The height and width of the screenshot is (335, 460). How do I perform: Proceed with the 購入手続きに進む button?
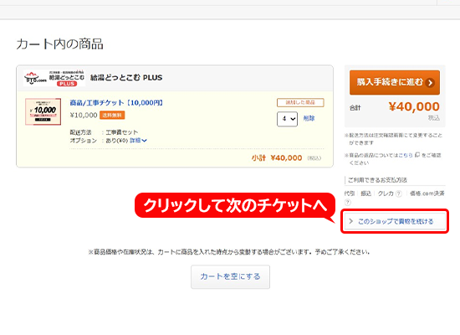pyautogui.click(x=395, y=83)
